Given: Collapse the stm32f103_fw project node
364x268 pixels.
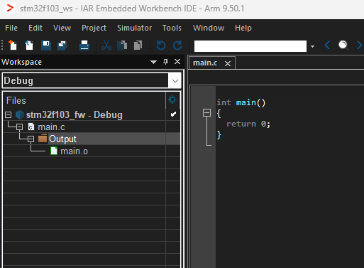Looking at the screenshot, I should (9, 115).
